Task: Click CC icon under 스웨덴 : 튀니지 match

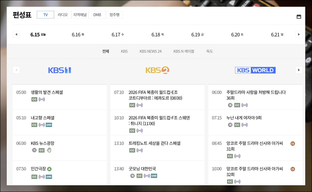Action: [x=132, y=131]
